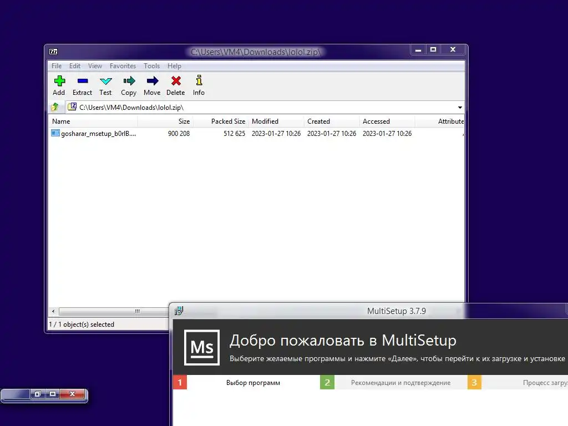Close the small minimized window bottom-left
This screenshot has width=568, height=426.
[72, 394]
